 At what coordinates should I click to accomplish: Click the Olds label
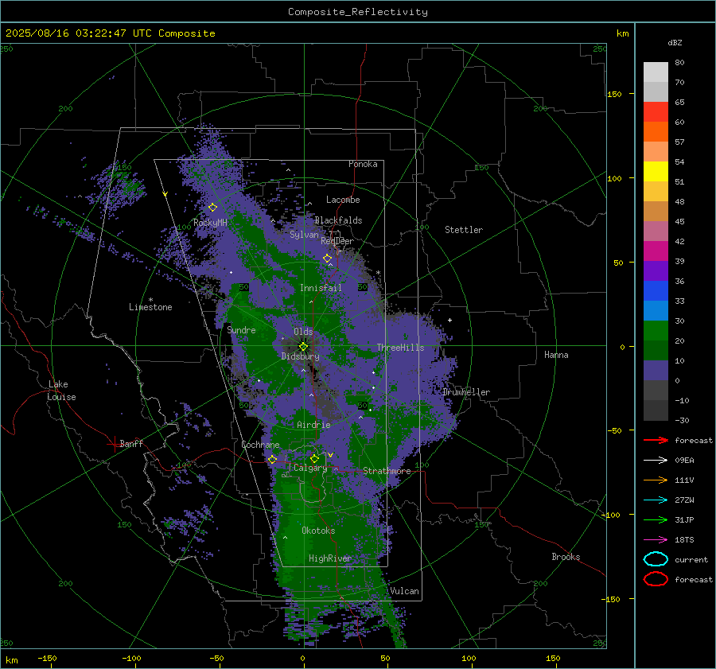303,332
